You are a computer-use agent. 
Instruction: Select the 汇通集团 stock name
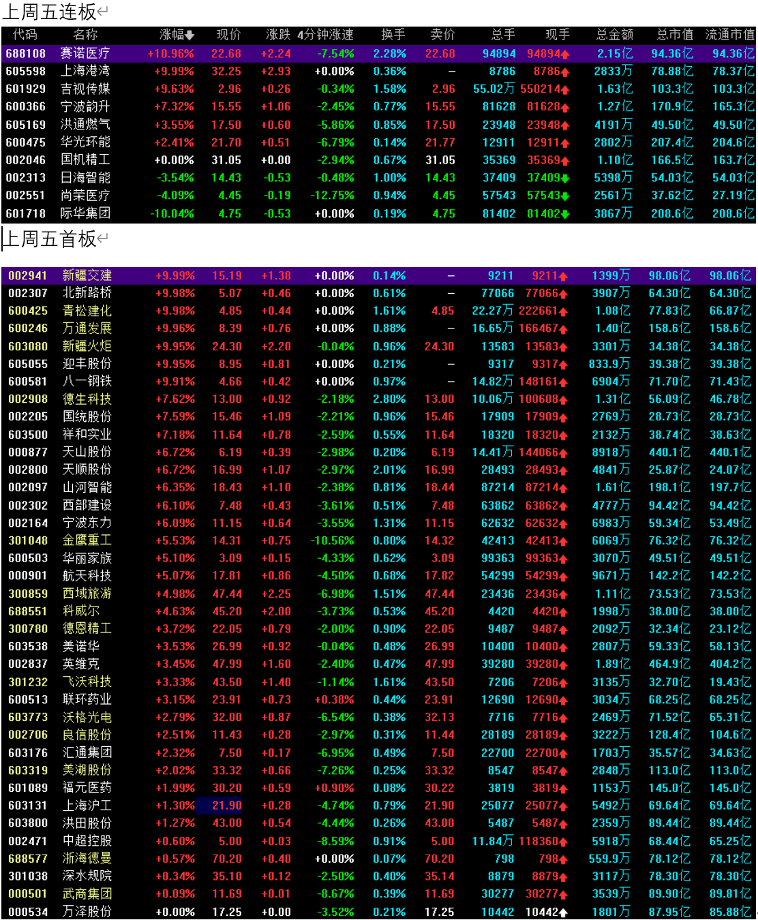87,752
